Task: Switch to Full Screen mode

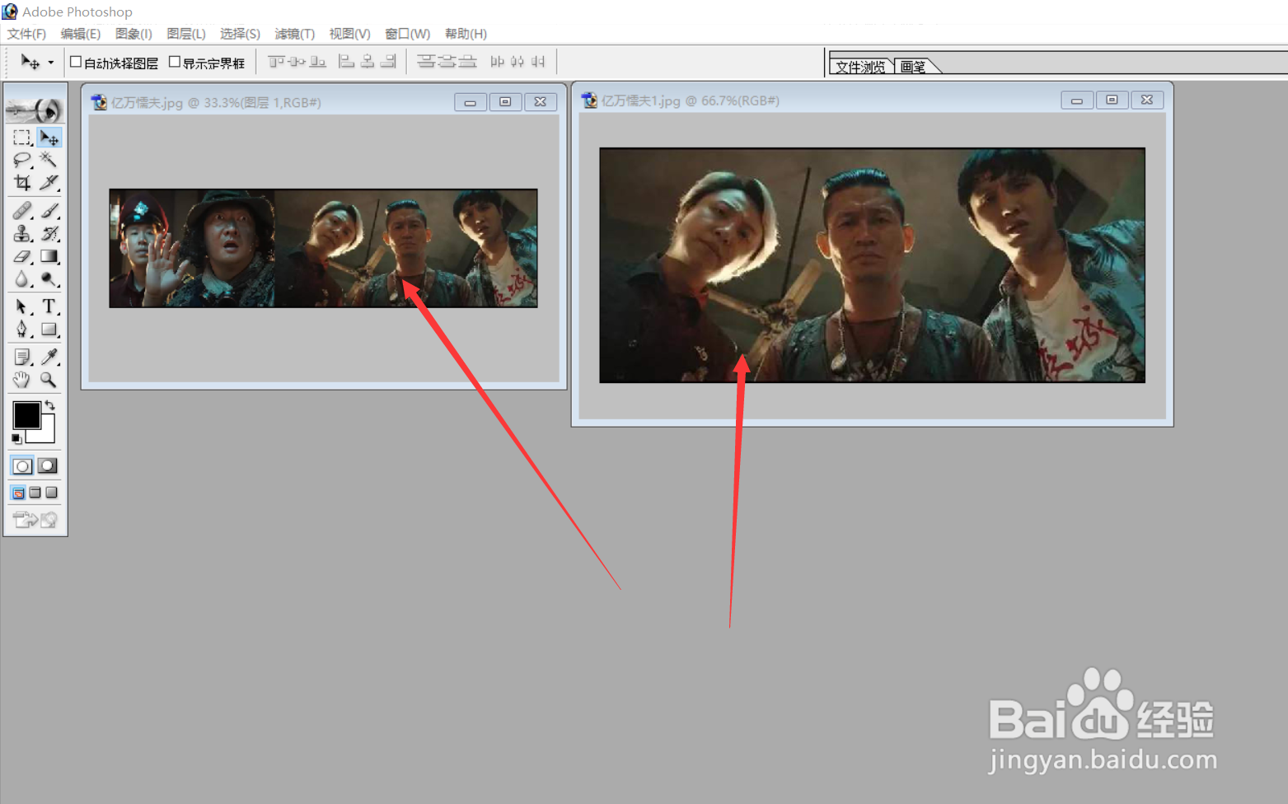Action: coord(51,493)
